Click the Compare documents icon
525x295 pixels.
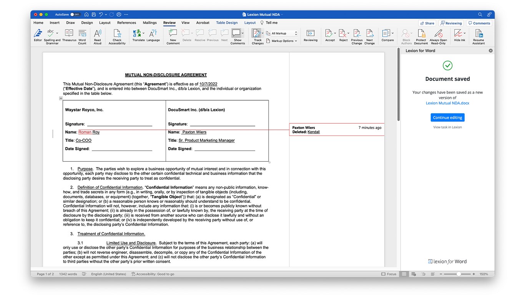[386, 33]
